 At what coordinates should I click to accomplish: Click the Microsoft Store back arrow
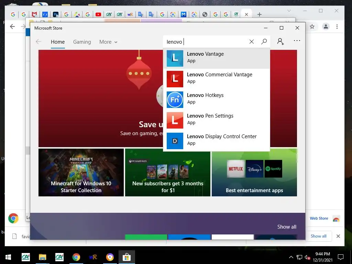pyautogui.click(x=38, y=42)
